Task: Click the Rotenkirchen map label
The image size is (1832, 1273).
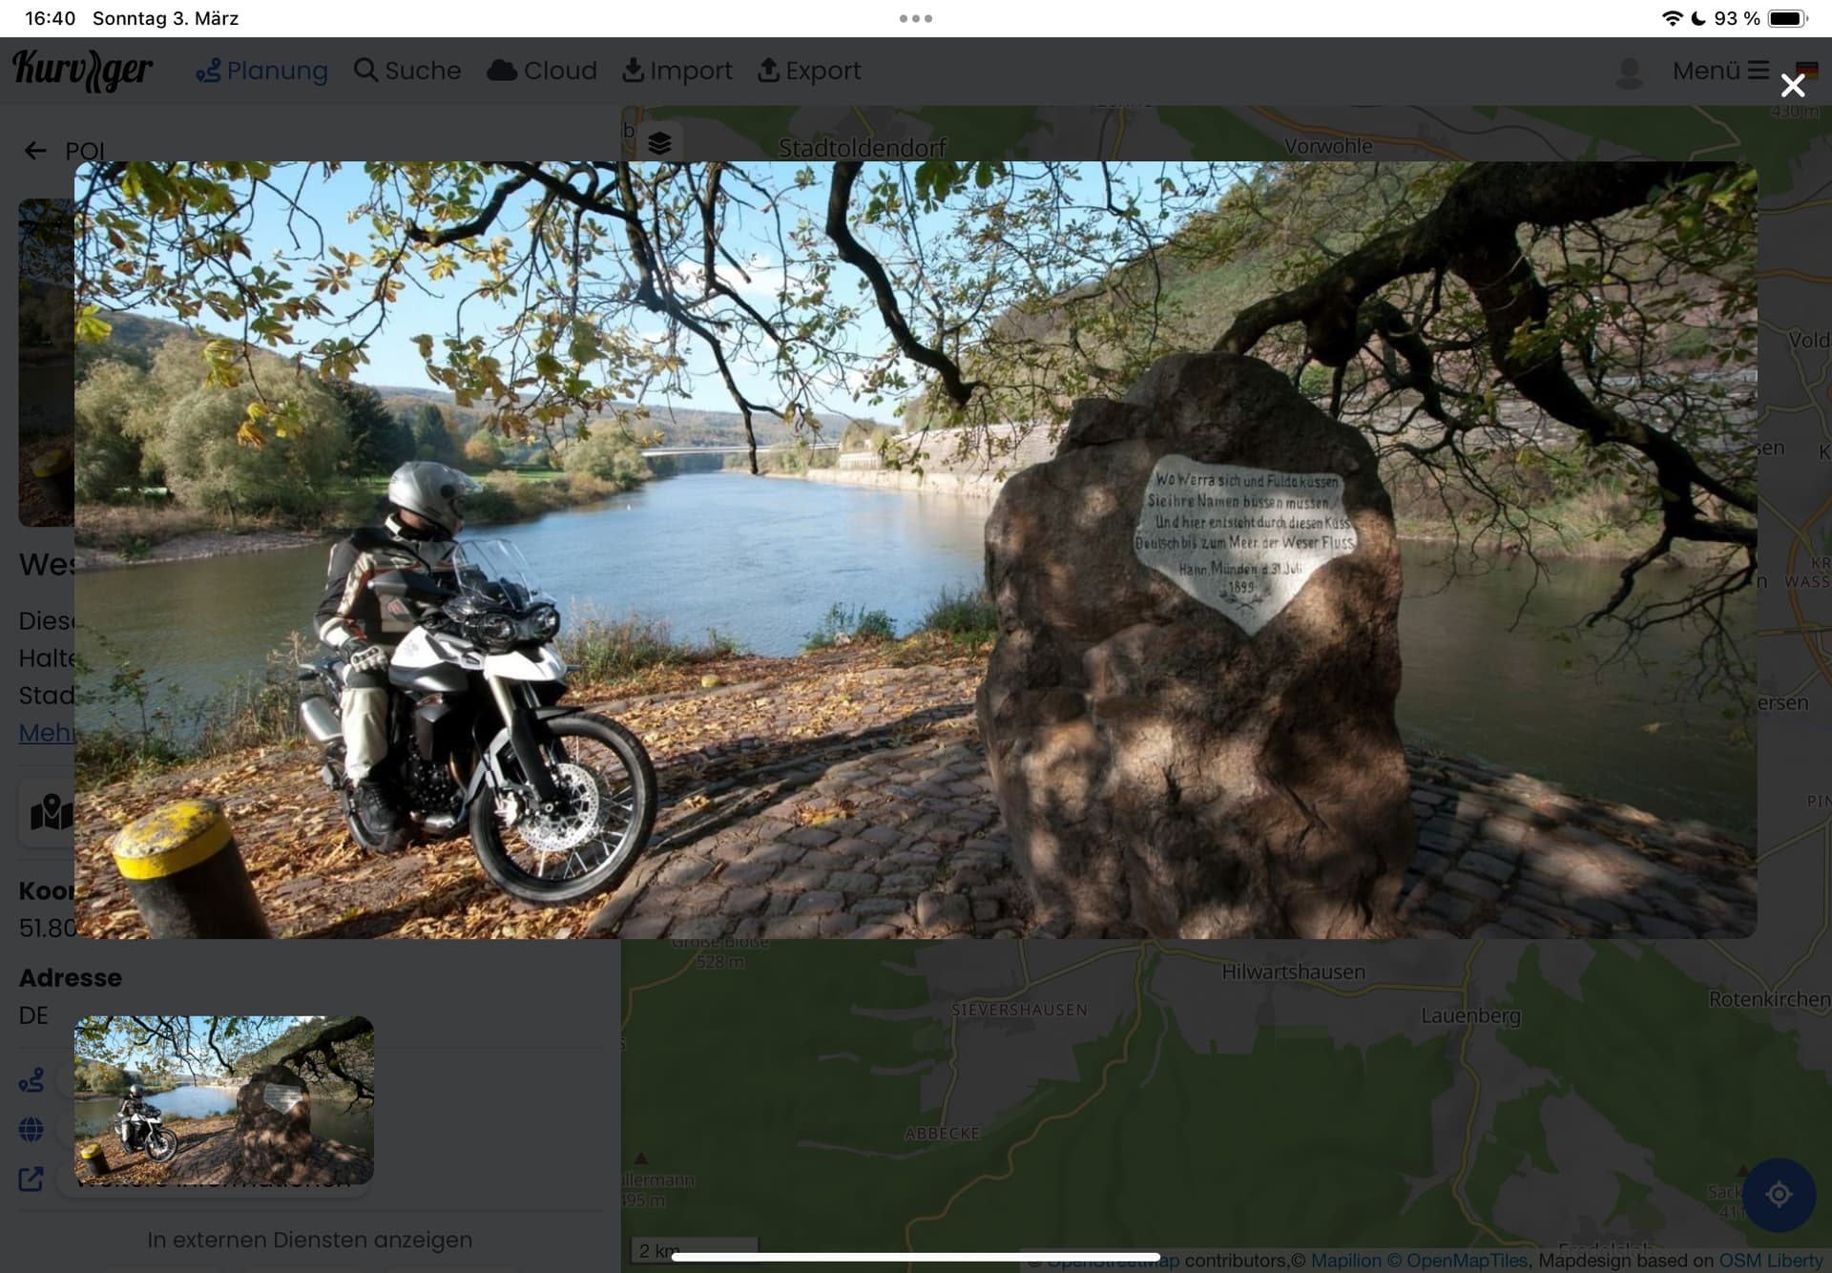Action: click(x=1769, y=999)
